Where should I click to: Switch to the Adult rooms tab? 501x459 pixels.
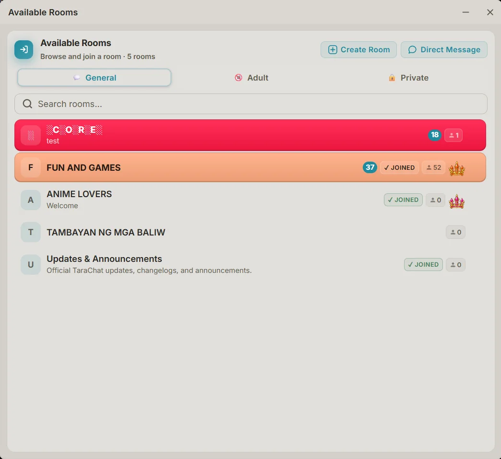(x=251, y=78)
